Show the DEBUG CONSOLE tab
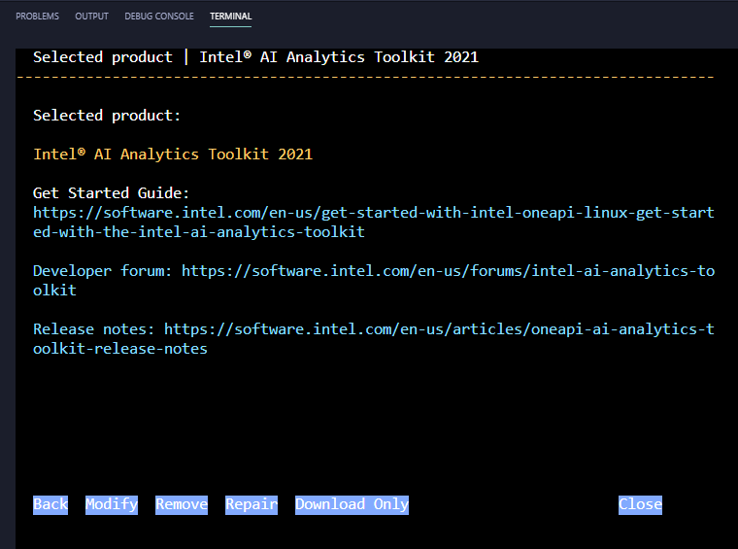The image size is (738, 549). (159, 16)
